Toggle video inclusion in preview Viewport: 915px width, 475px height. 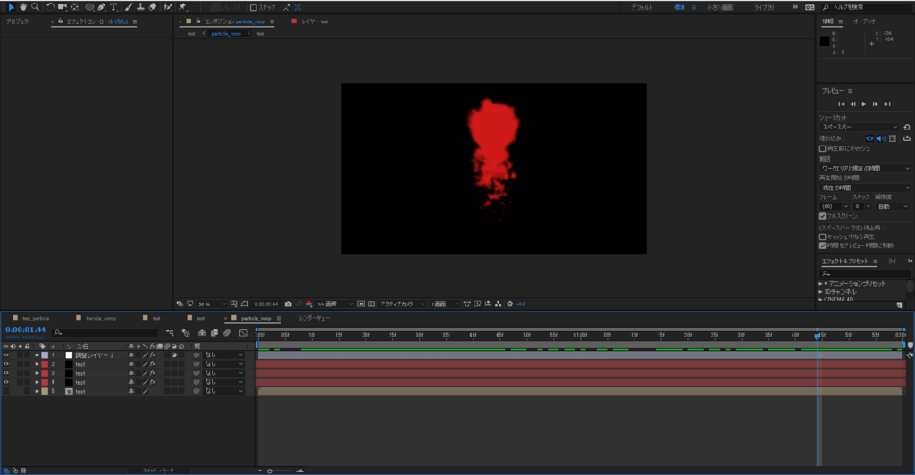coord(869,138)
